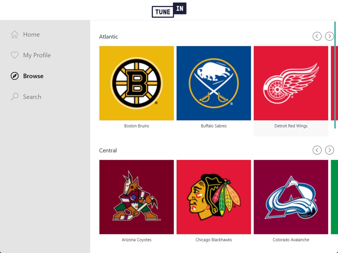338x253 pixels.
Task: Open Home from the sidebar
Action: pyautogui.click(x=31, y=34)
